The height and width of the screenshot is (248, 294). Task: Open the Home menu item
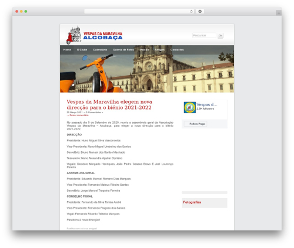67,50
